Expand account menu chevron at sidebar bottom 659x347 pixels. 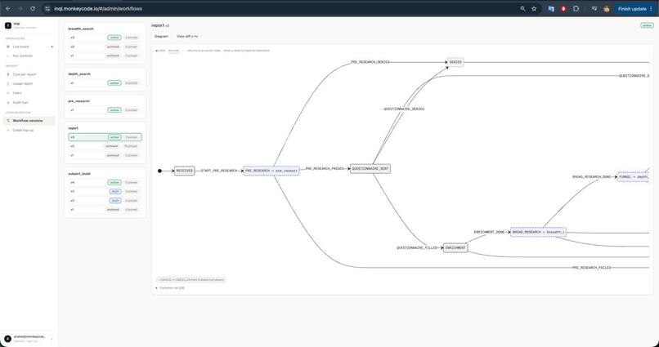52,339
